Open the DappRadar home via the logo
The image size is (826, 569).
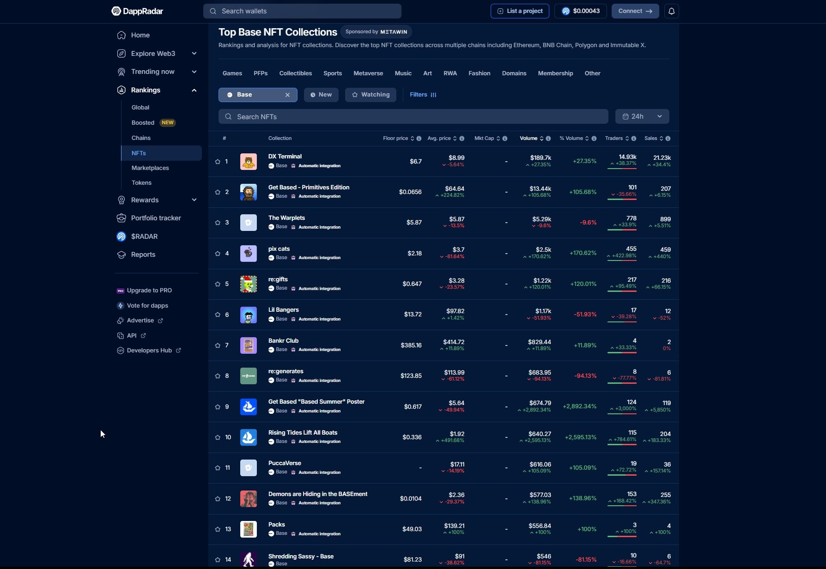pos(137,11)
